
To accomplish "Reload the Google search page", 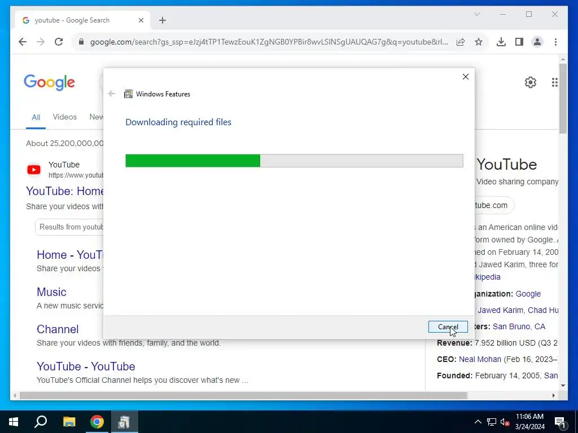I will coord(59,42).
